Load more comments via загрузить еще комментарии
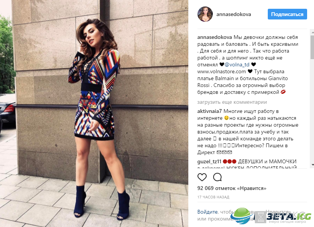The height and width of the screenshot is (227, 314). (x=232, y=102)
